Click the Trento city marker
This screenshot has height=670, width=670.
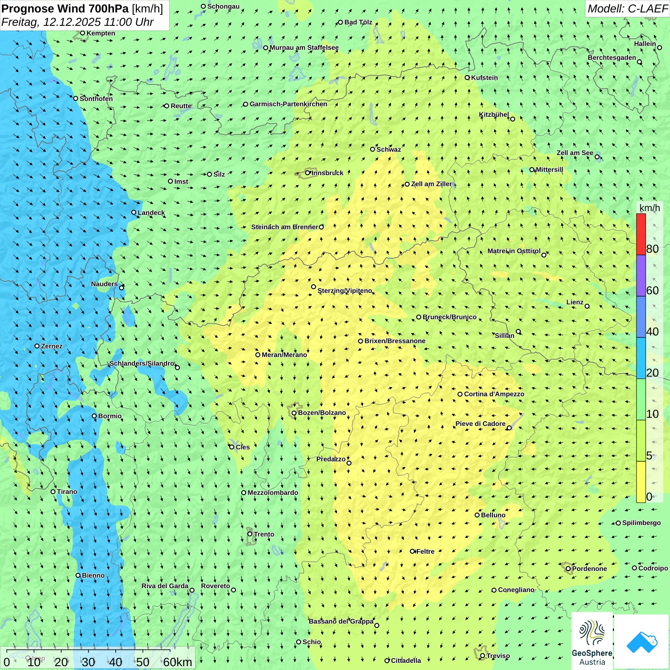[x=250, y=534]
